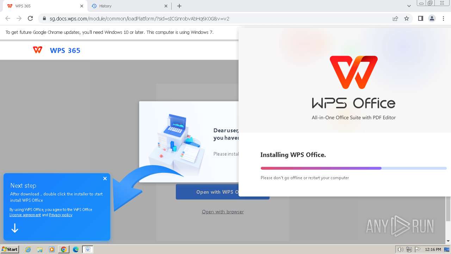The height and width of the screenshot is (254, 451).
Task: Click the Next step heading
Action: coord(23,186)
